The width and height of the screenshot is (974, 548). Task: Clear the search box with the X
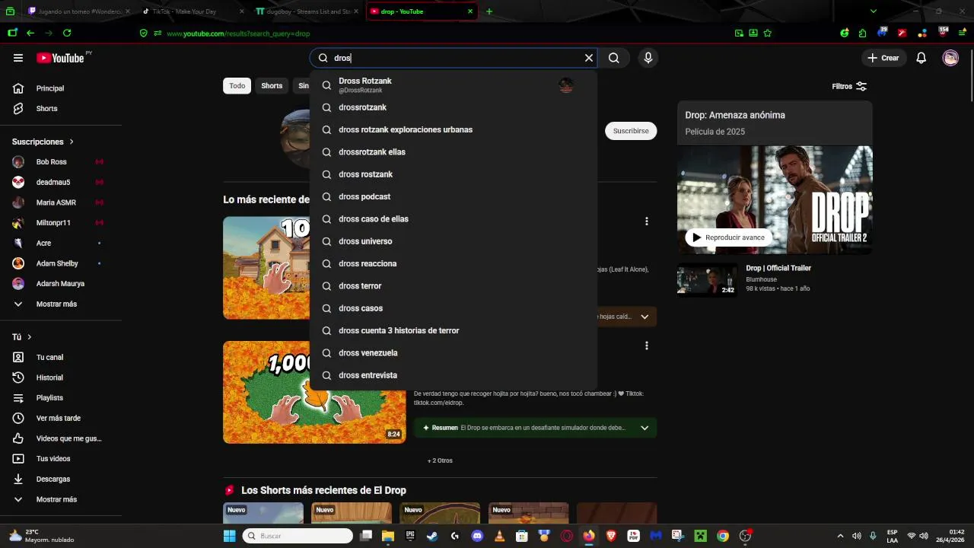tap(588, 58)
